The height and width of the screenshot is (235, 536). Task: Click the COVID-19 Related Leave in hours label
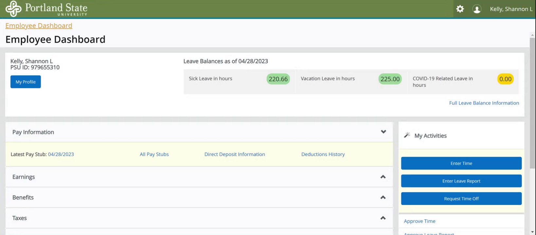pyautogui.click(x=443, y=82)
